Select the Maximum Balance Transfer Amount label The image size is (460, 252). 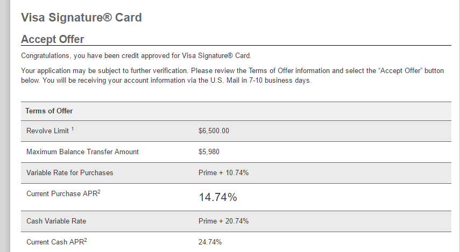[x=82, y=152]
